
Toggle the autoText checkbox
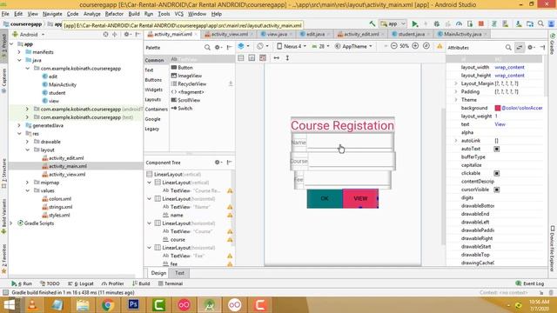(x=497, y=149)
